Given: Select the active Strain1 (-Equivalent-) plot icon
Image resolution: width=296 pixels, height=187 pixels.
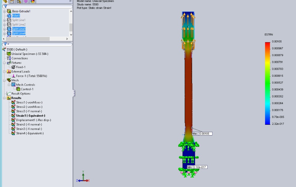Looking at the screenshot, I should [x=13, y=116].
